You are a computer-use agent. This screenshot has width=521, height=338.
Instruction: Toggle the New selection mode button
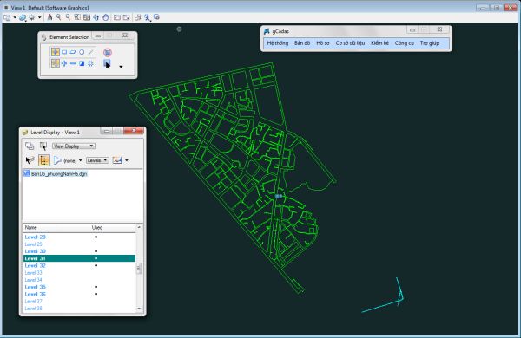pyautogui.click(x=56, y=63)
